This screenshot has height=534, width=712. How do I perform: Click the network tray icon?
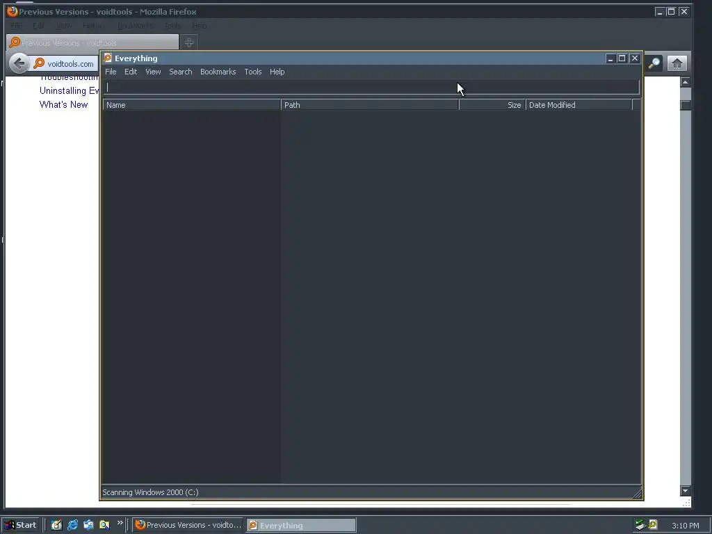[640, 525]
